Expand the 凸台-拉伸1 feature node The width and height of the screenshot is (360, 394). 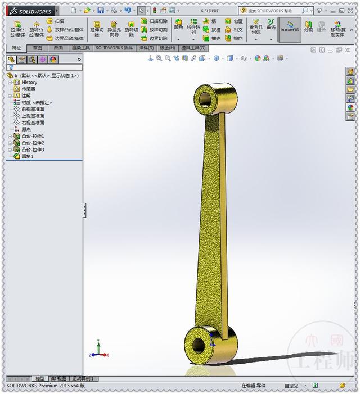tap(10, 136)
